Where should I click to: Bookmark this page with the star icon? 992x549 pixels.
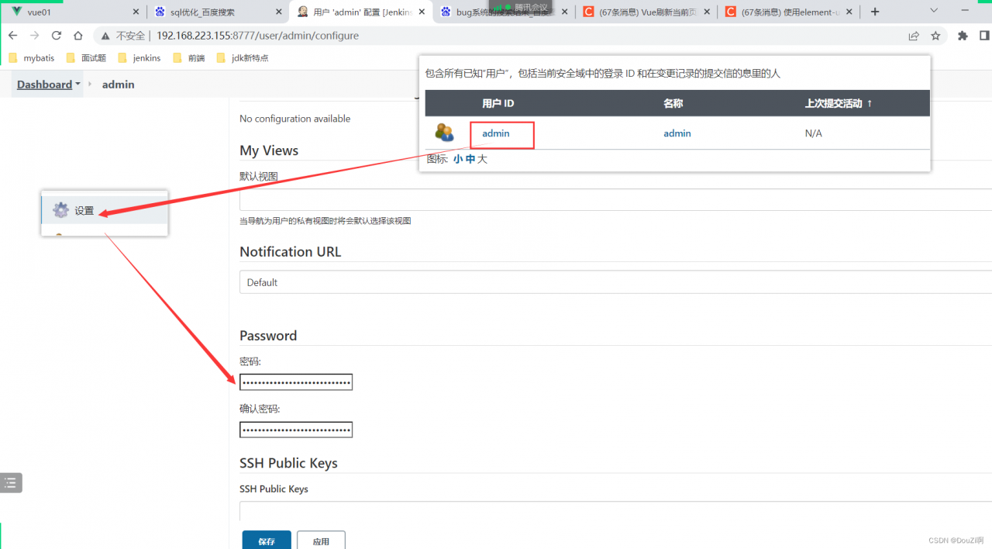[935, 36]
